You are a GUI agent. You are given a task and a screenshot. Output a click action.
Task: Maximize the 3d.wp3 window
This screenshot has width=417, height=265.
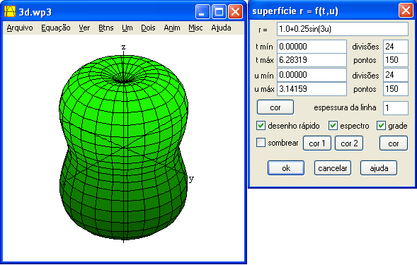click(219, 12)
